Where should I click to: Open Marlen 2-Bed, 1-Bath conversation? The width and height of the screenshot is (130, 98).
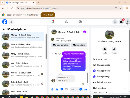point(23,37)
